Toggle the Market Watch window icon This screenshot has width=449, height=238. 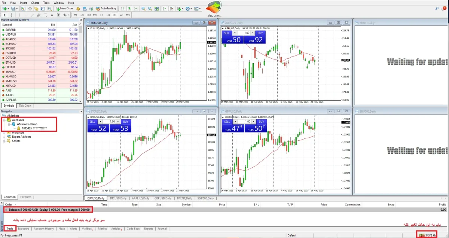[23, 8]
